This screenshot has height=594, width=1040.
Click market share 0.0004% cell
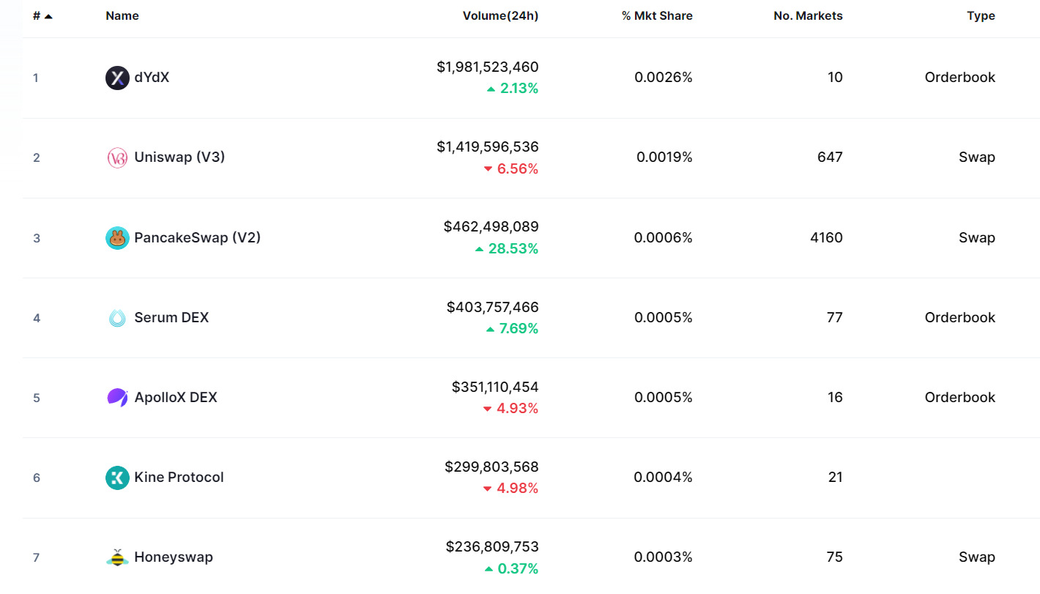664,477
